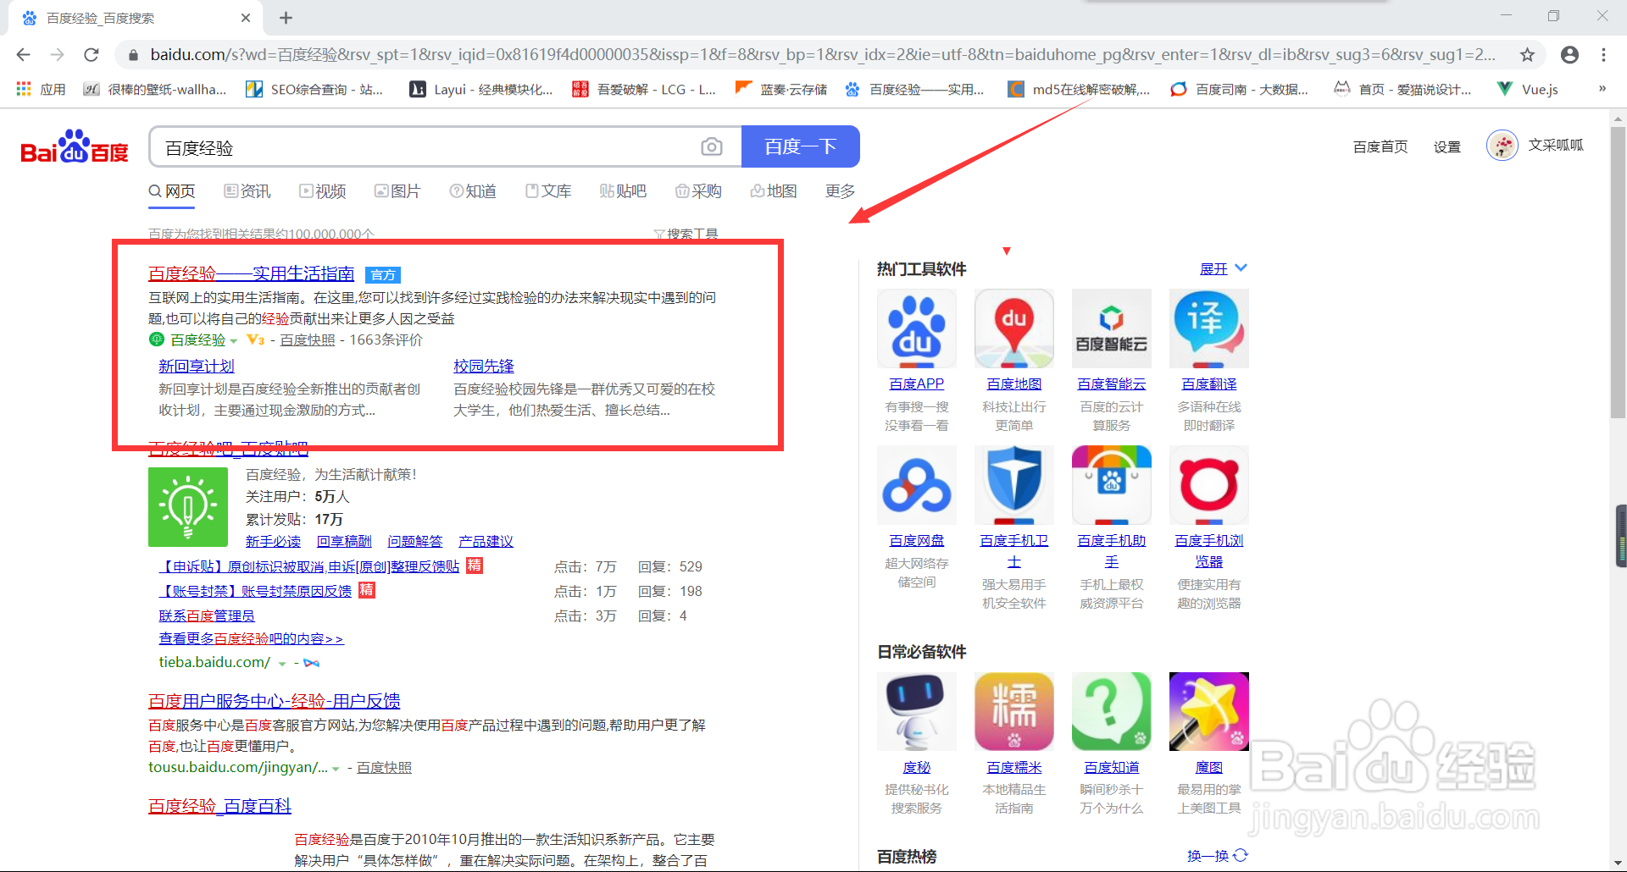1627x872 pixels.
Task: Open a new browser tab
Action: [286, 18]
